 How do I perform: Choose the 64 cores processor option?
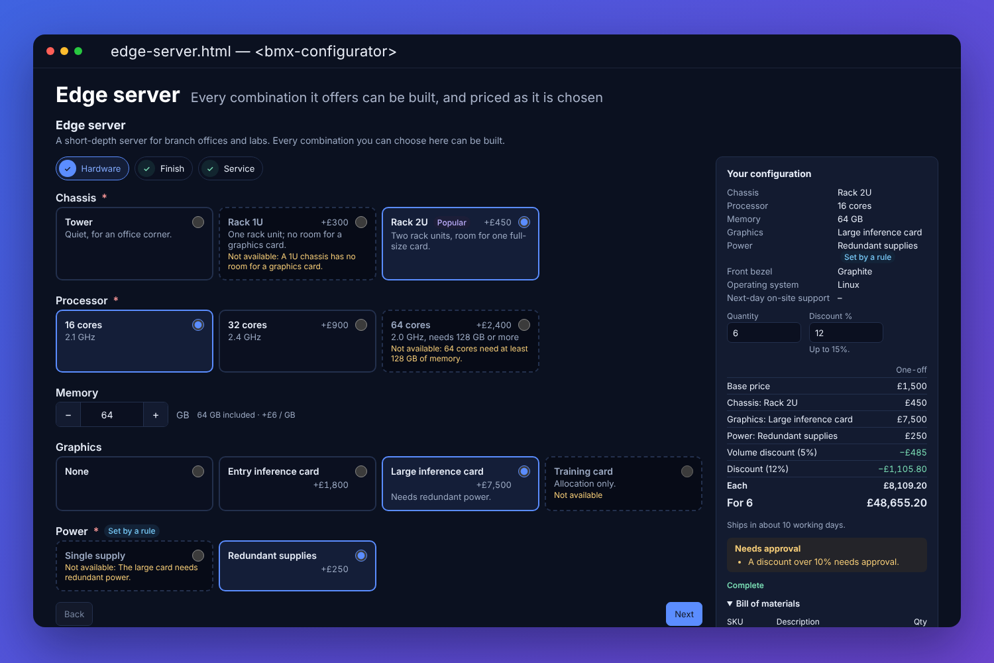461,341
